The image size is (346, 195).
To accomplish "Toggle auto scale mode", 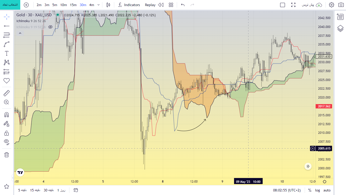I will (327, 190).
